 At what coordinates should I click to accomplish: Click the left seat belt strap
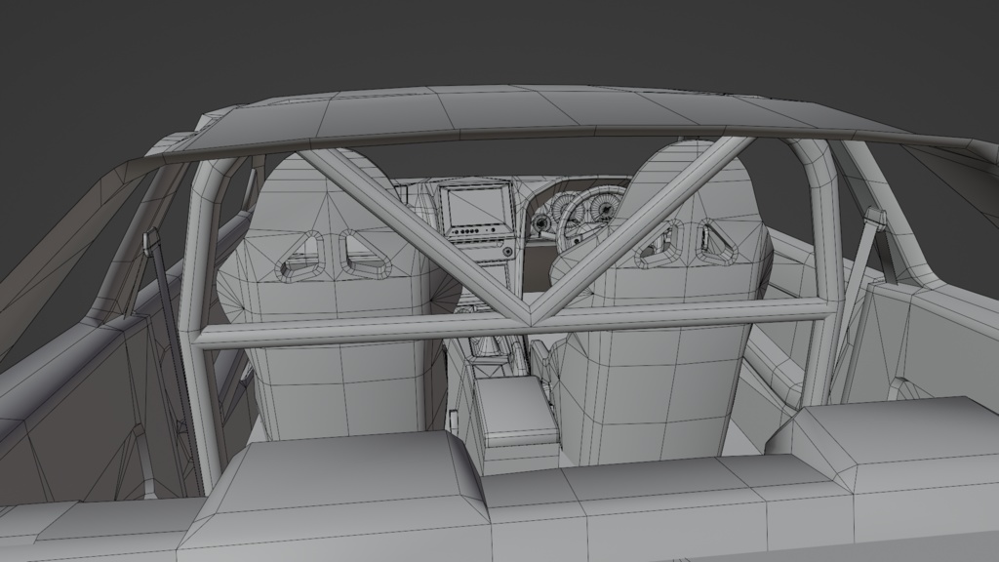click(x=173, y=344)
